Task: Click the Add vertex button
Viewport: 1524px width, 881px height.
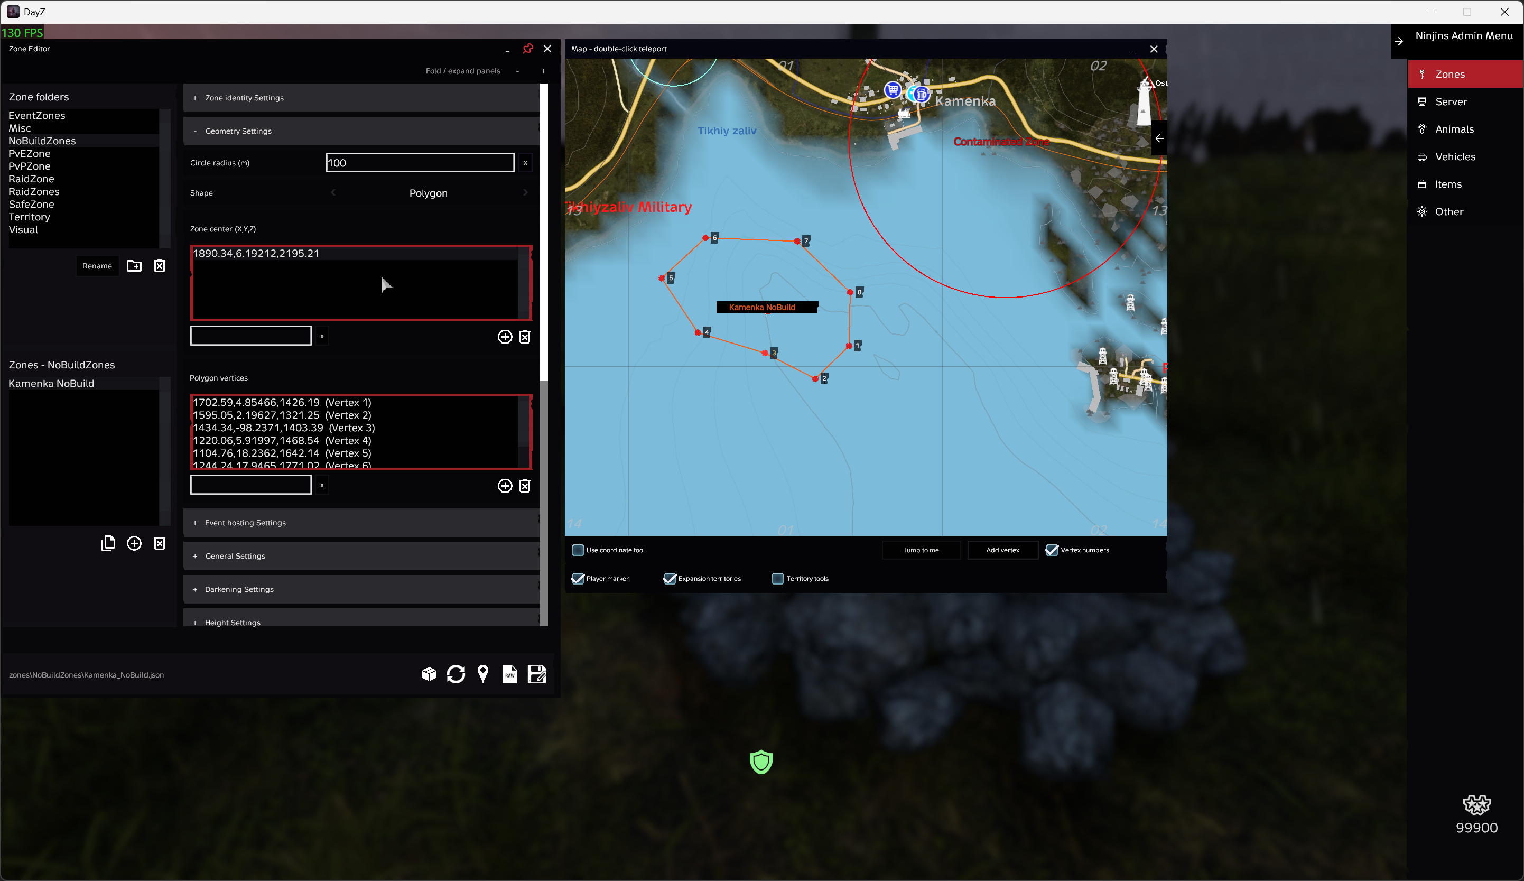Action: (x=1002, y=550)
